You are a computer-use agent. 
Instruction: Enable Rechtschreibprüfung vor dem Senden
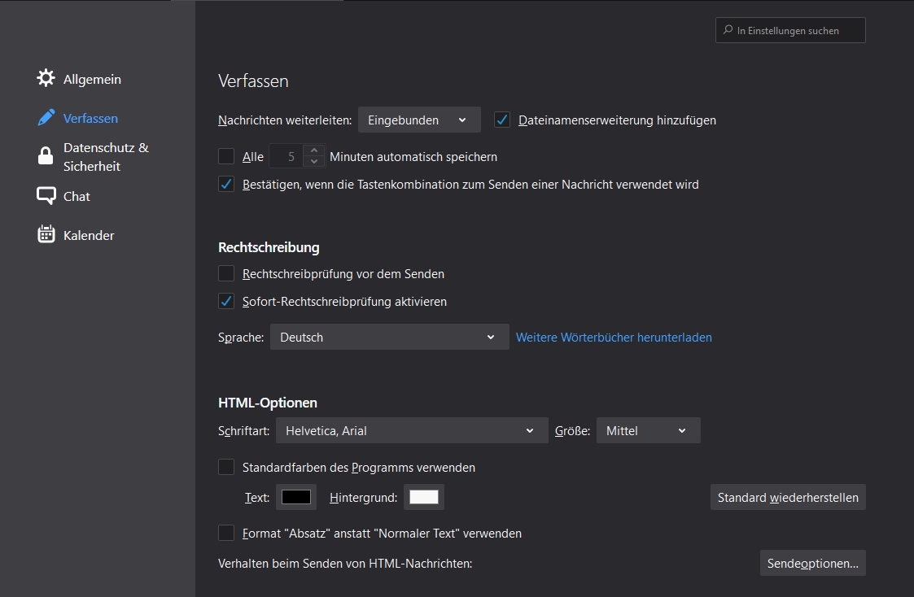pyautogui.click(x=226, y=274)
